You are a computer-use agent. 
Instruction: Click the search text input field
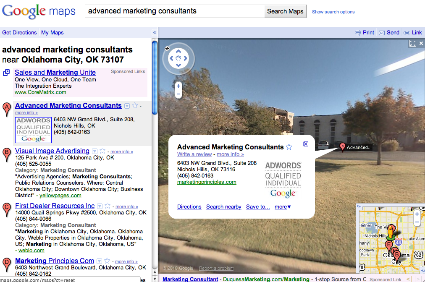pyautogui.click(x=174, y=11)
